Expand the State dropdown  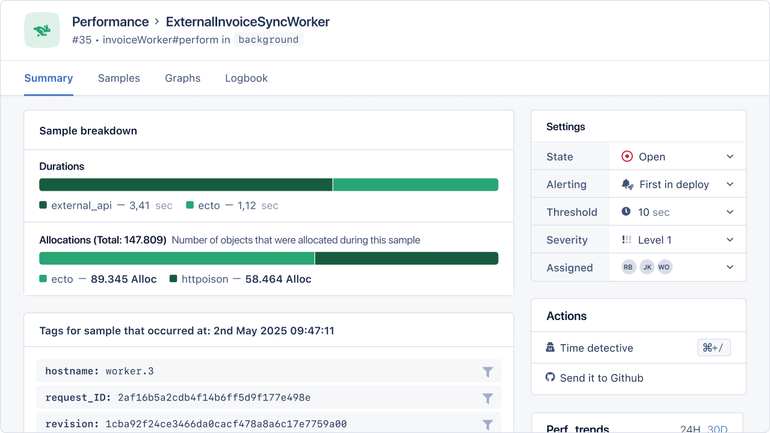point(730,156)
